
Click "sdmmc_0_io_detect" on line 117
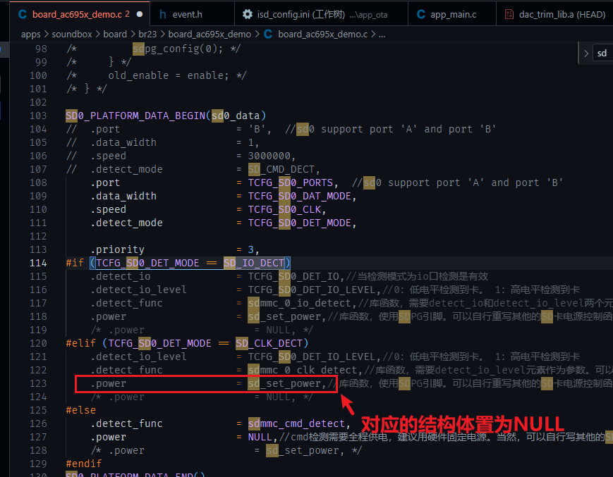pos(300,303)
